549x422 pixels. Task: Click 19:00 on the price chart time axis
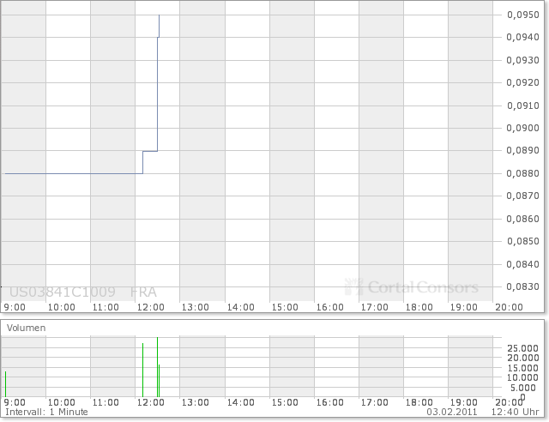click(464, 307)
